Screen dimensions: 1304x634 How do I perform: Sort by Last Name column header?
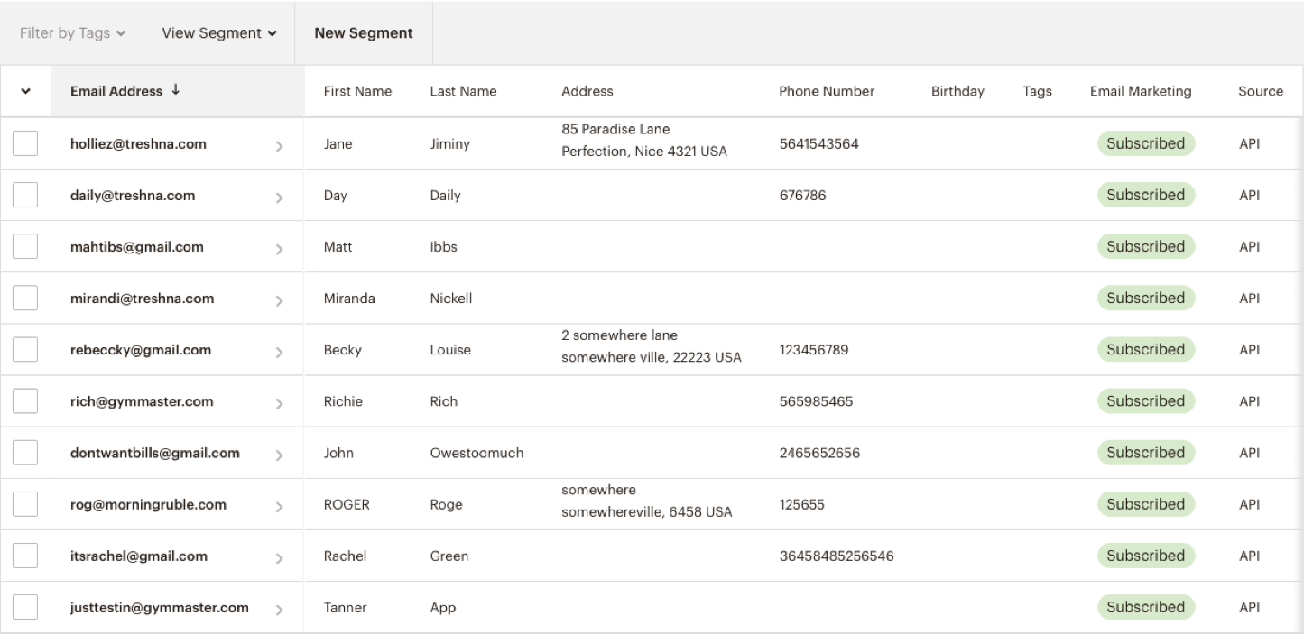(x=463, y=91)
